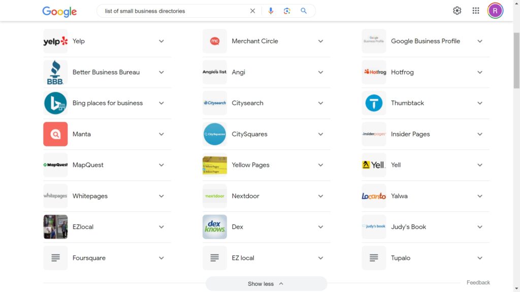Click the Bing Places for Business icon
Viewport: 520px width, 292px height.
pos(55,103)
